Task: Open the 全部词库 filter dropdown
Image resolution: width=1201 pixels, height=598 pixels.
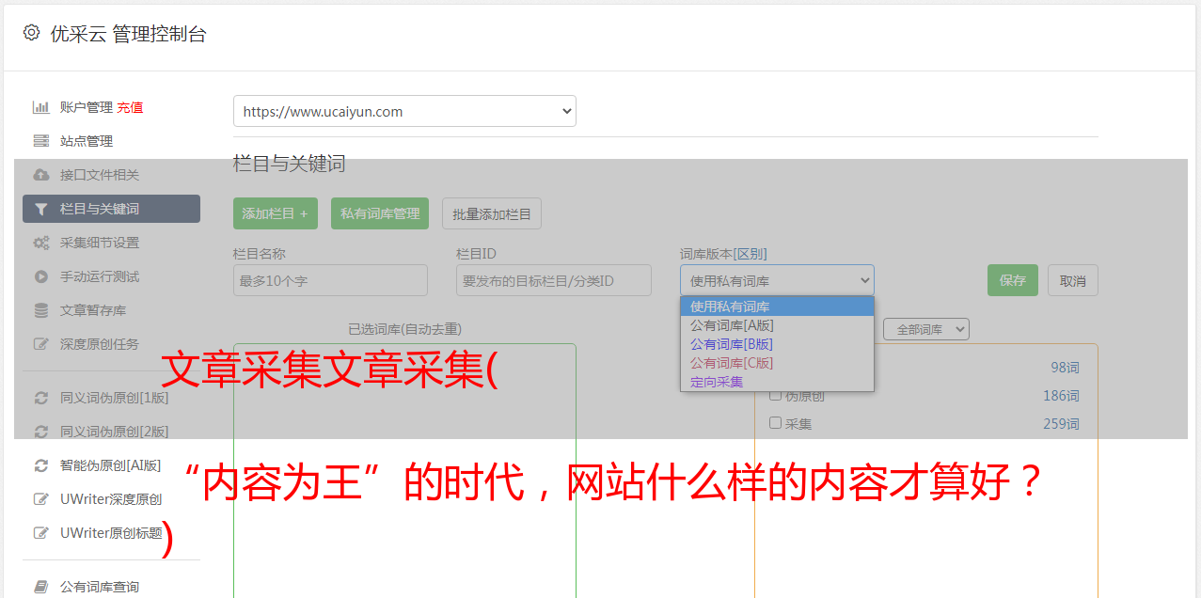Action: click(925, 329)
